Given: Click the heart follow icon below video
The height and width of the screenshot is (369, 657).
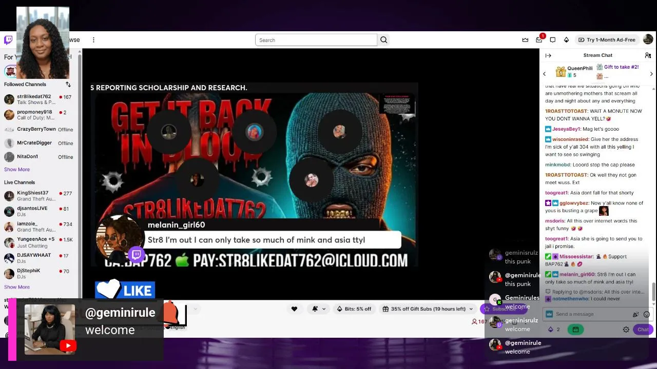Looking at the screenshot, I should click(x=294, y=309).
